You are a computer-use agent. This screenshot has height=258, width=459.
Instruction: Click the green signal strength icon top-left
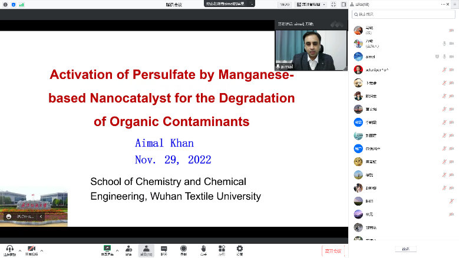pos(22,4)
